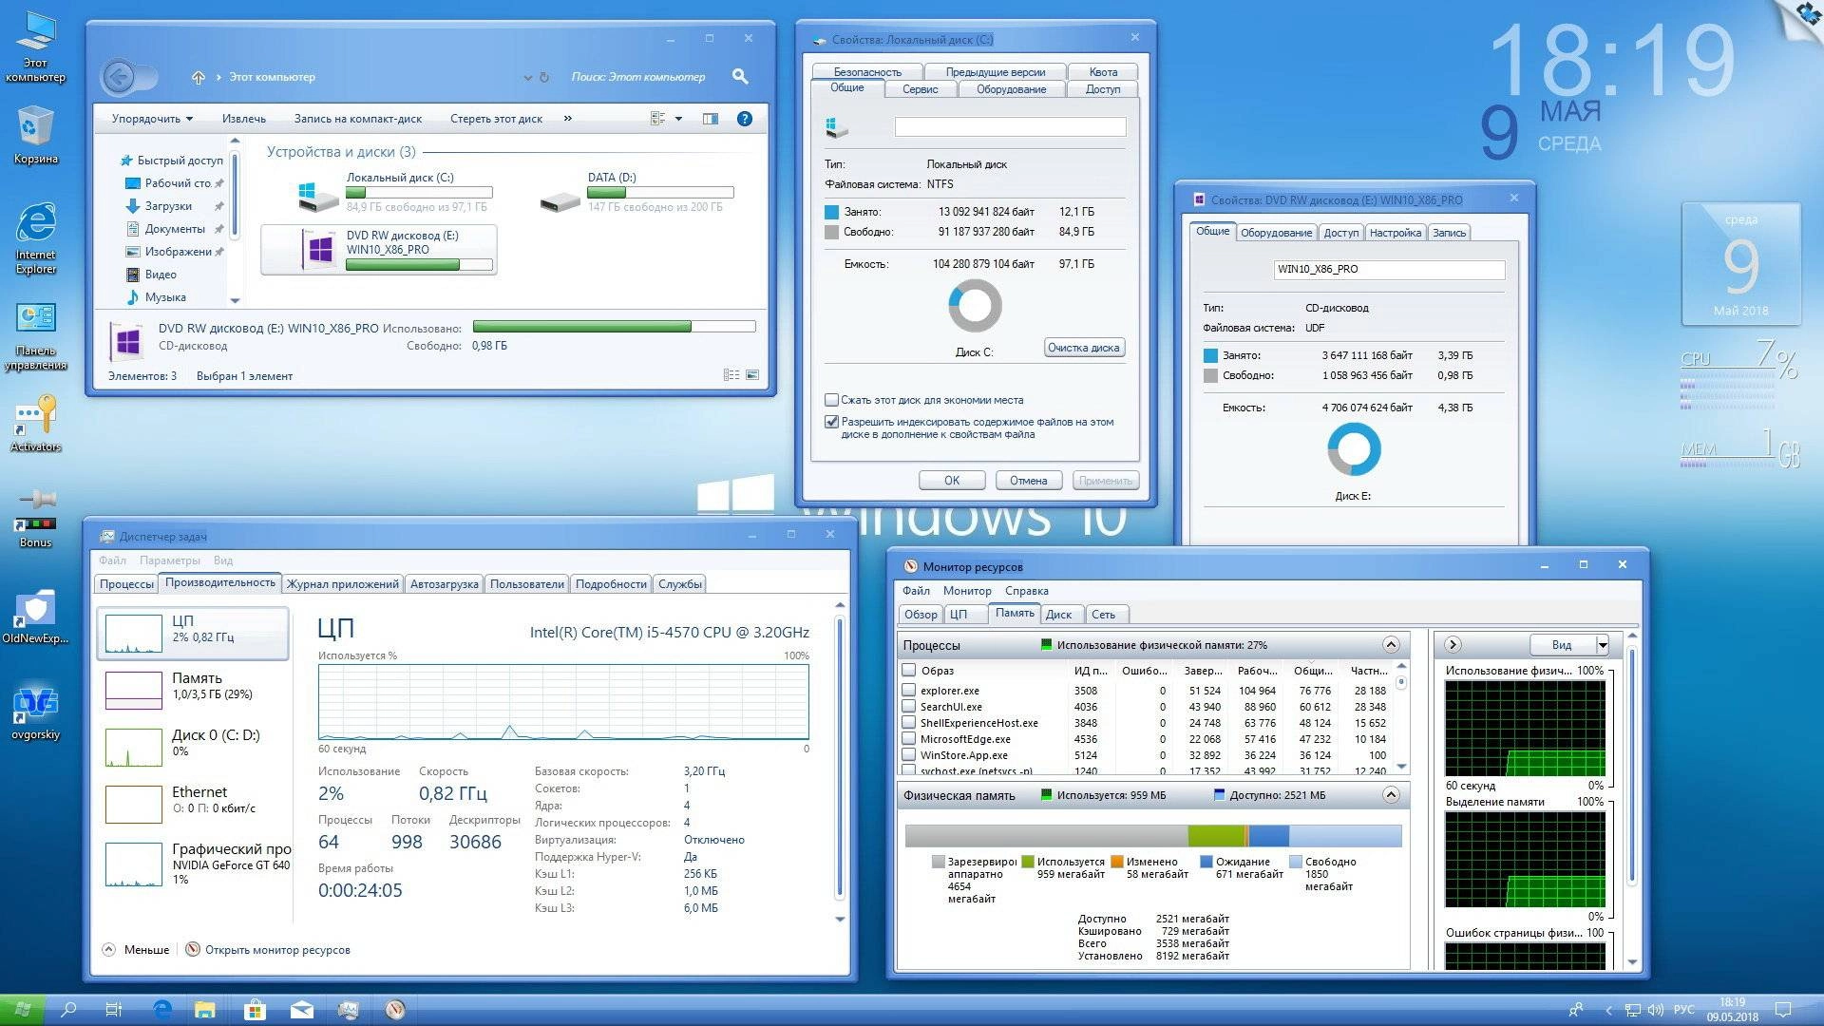Expand the Explorer toolbar overflow chevron
The image size is (1824, 1026).
[568, 119]
